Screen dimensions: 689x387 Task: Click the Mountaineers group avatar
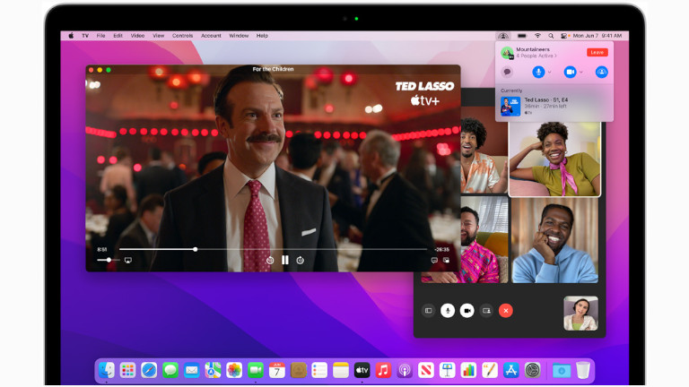point(508,53)
